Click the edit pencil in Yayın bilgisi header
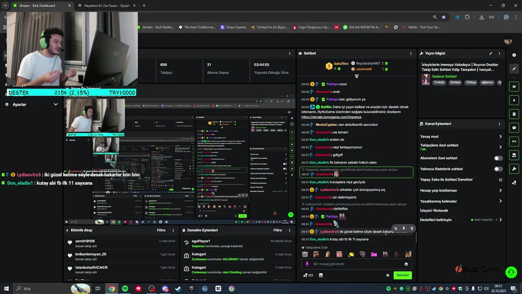This screenshot has height=294, width=522. tap(491, 53)
